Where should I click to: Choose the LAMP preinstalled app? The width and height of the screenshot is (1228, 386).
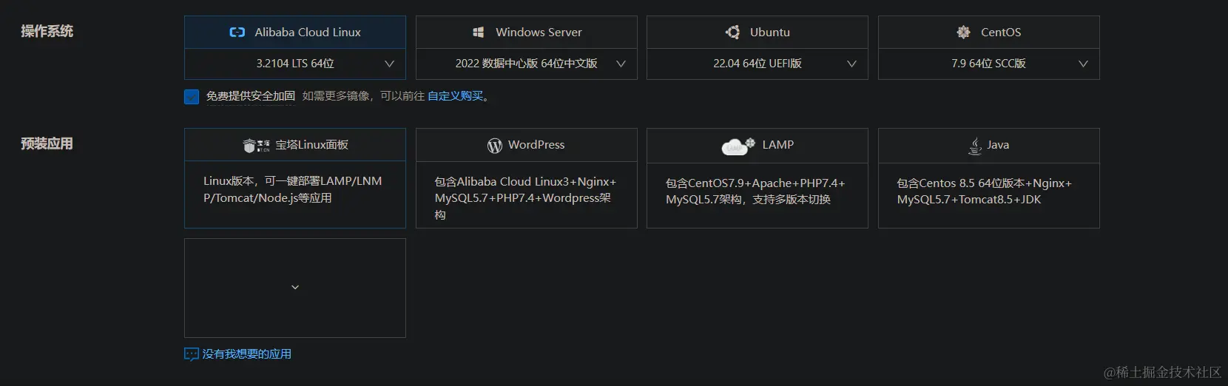[758, 178]
